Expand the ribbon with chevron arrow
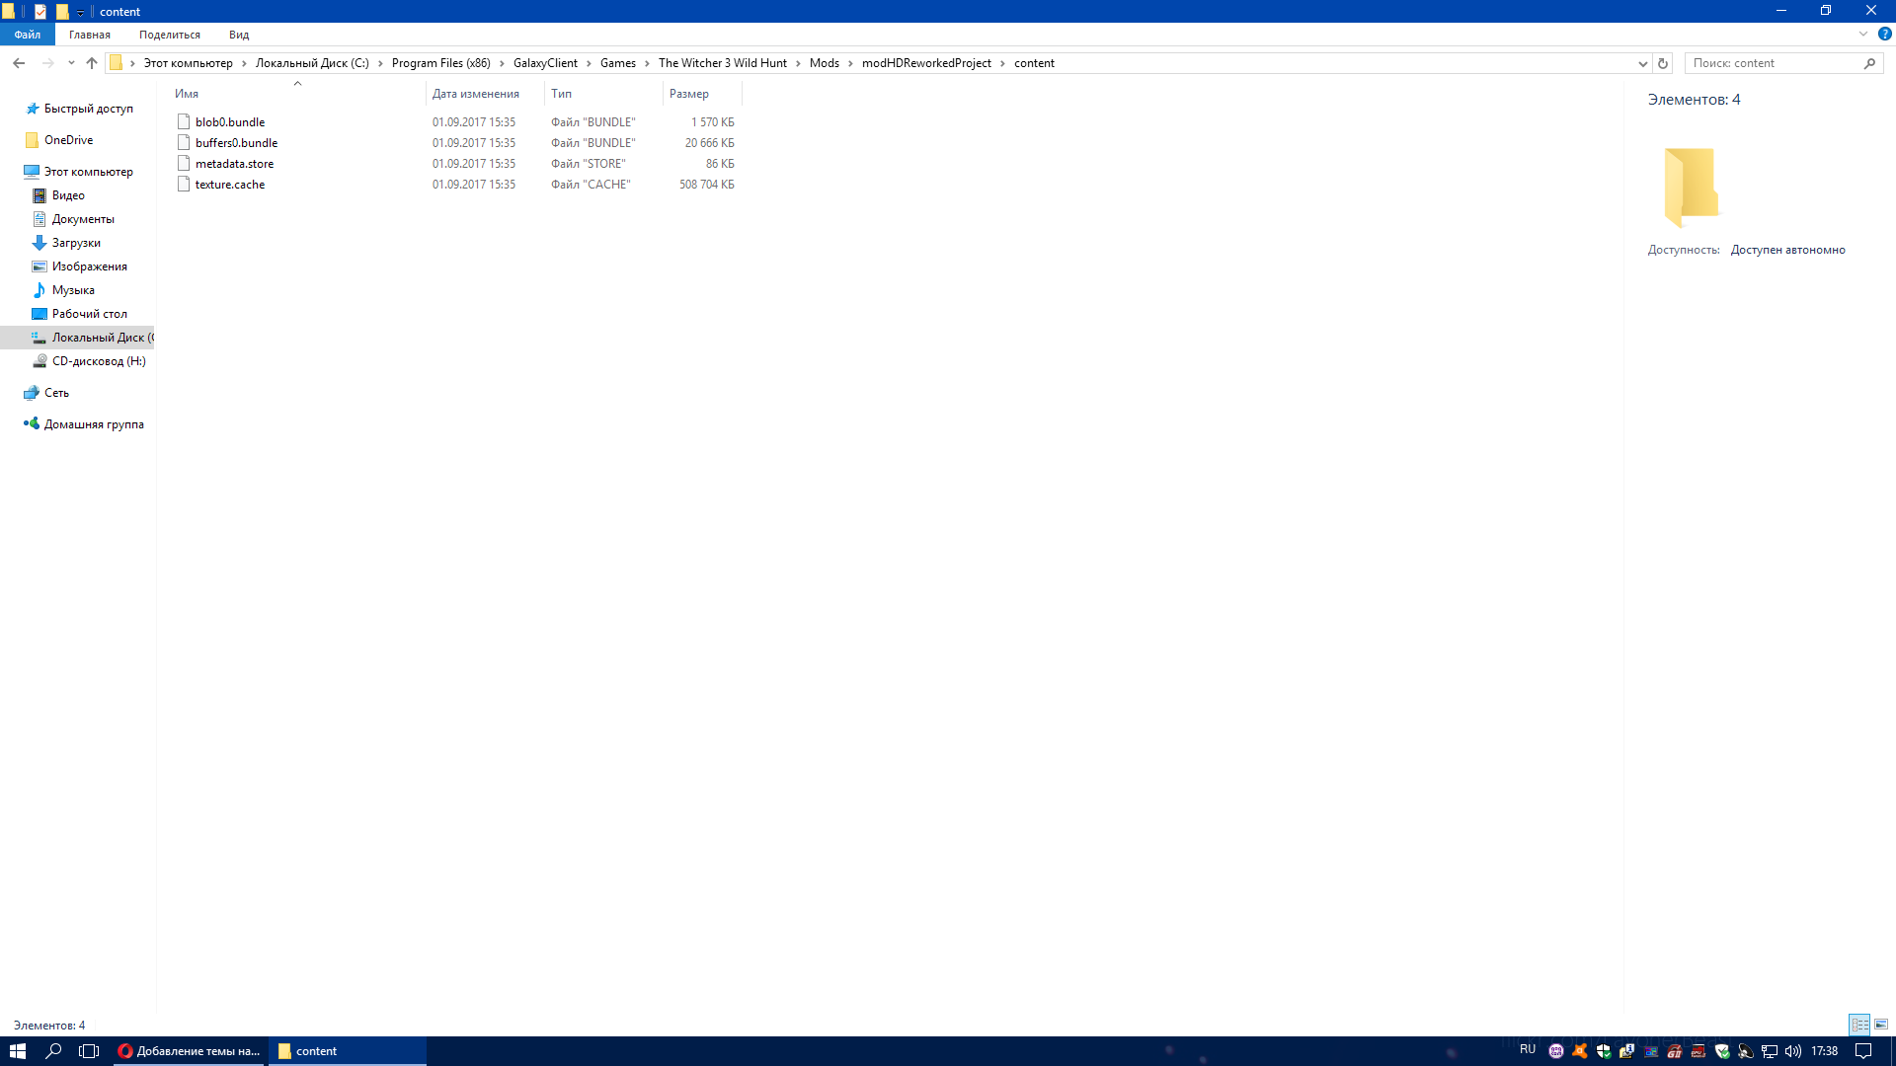This screenshot has height=1066, width=1896. point(1863,34)
